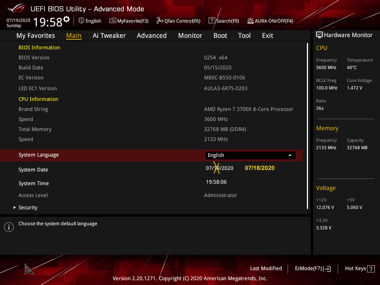Click the CPU Information heading
The image size is (380, 285).
pos(38,99)
